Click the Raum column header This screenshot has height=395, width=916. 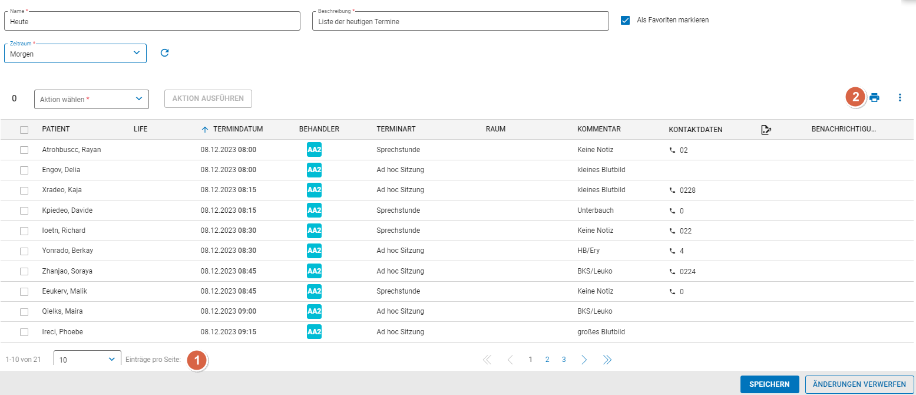(x=496, y=129)
